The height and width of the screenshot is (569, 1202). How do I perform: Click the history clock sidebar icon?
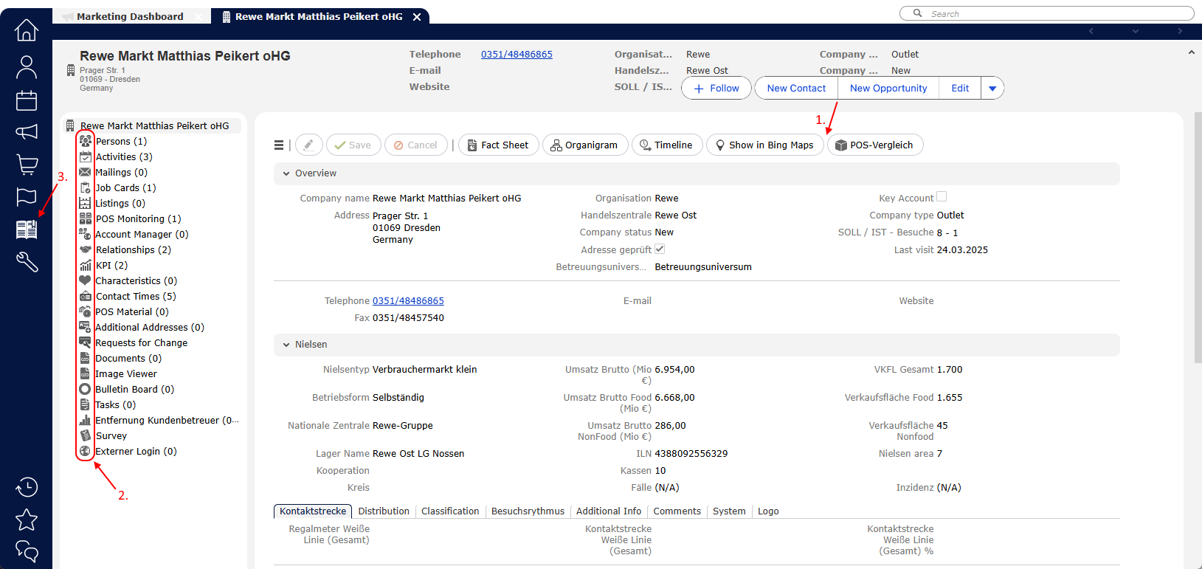[27, 487]
